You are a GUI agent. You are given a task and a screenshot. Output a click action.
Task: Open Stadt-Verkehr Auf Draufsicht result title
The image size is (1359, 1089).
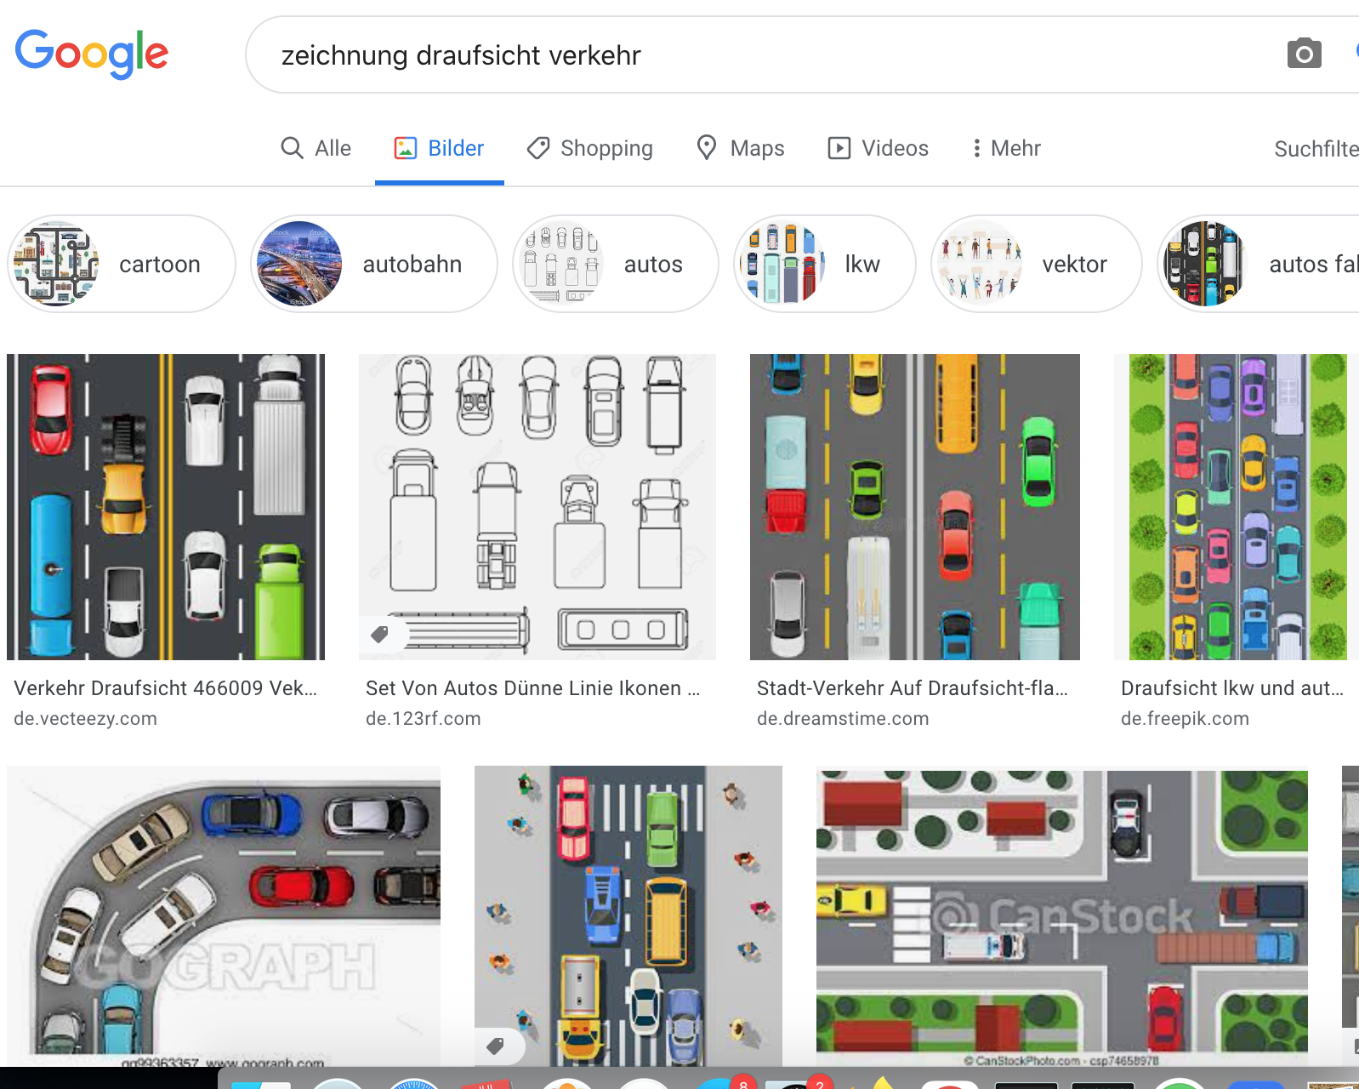[912, 688]
